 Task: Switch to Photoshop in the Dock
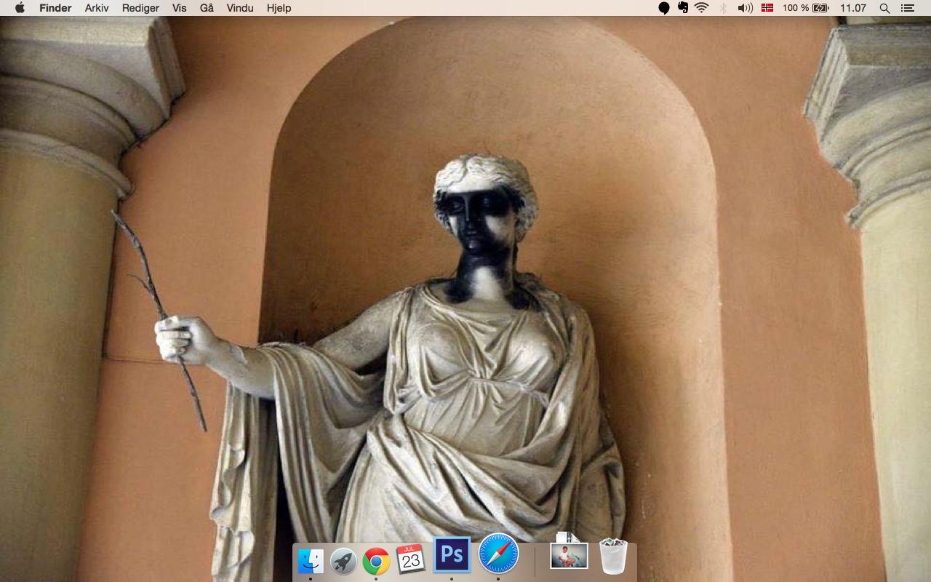click(452, 555)
